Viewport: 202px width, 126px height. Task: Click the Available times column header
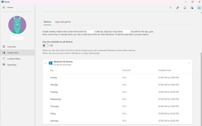(165, 70)
